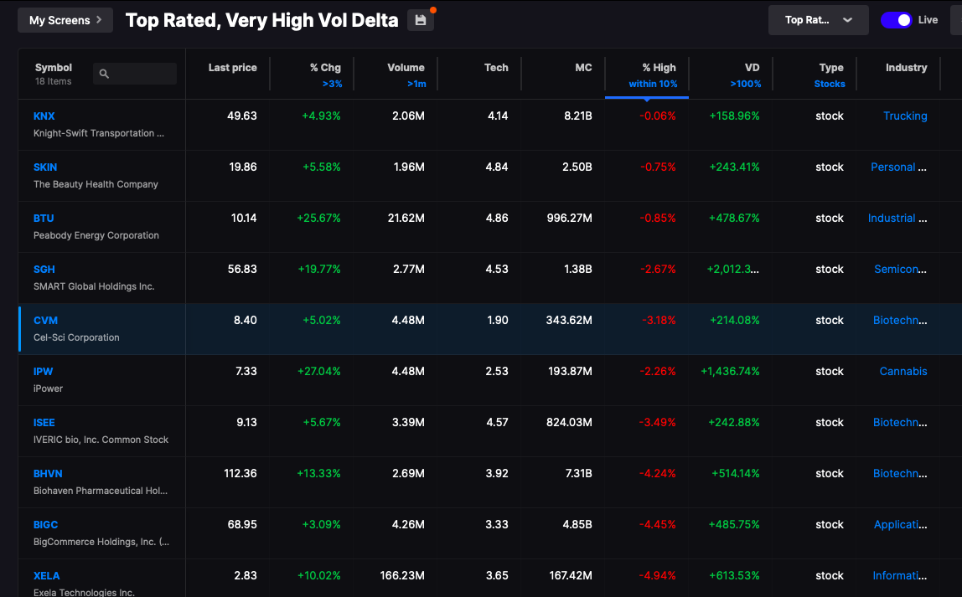The image size is (962, 597).
Task: Click IPW VD value +1,436.74%
Action: pos(730,372)
